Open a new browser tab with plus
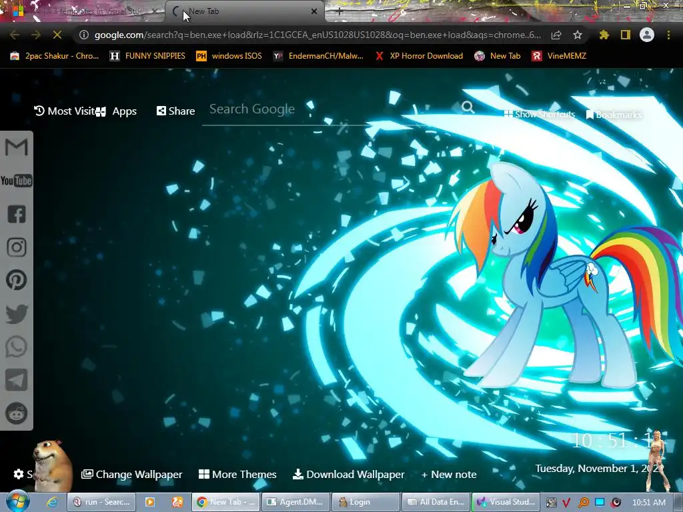This screenshot has height=512, width=683. (x=339, y=12)
